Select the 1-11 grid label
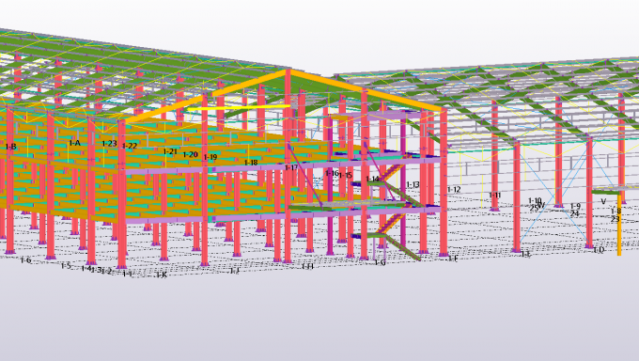 [x=494, y=195]
